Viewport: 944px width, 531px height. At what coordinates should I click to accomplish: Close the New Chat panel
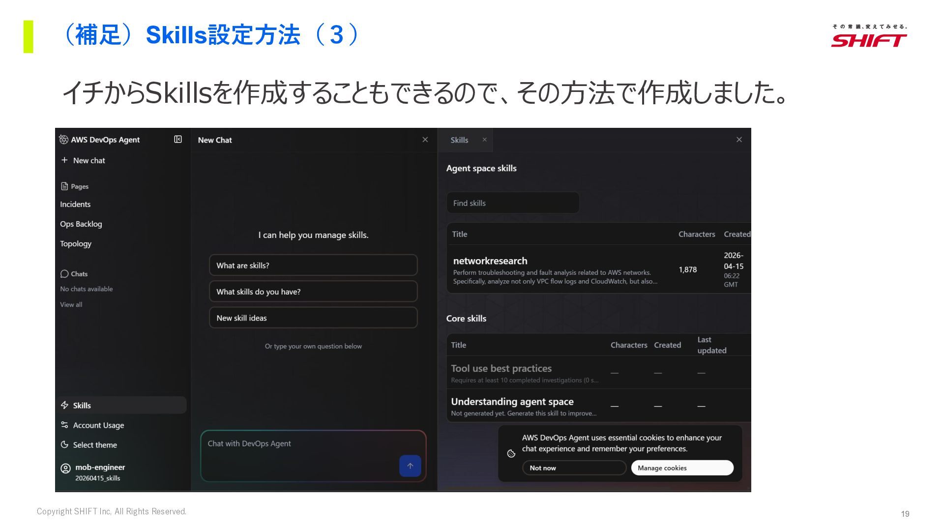tap(425, 140)
